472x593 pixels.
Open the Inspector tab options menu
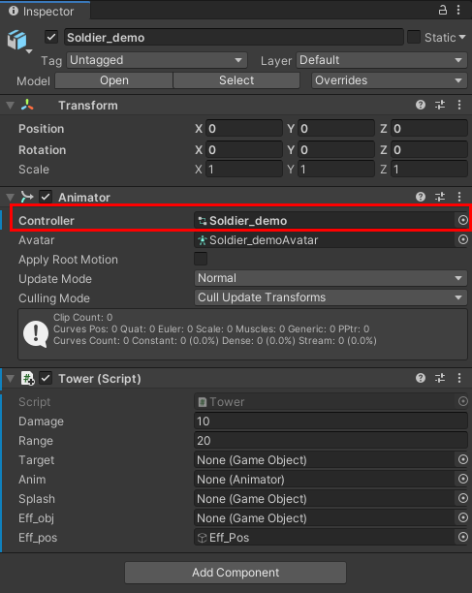[x=458, y=10]
